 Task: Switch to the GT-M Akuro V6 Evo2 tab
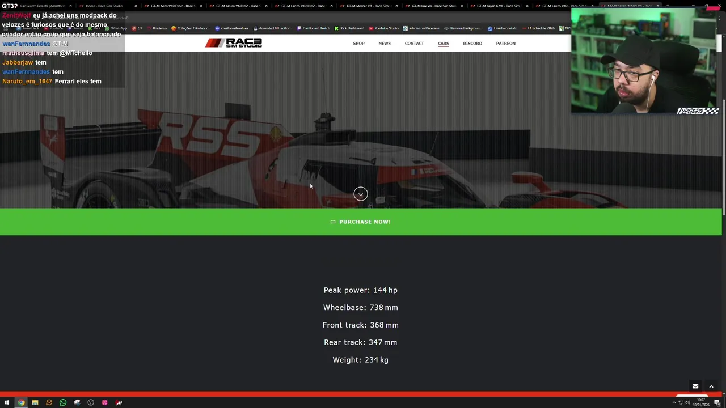pyautogui.click(x=237, y=6)
